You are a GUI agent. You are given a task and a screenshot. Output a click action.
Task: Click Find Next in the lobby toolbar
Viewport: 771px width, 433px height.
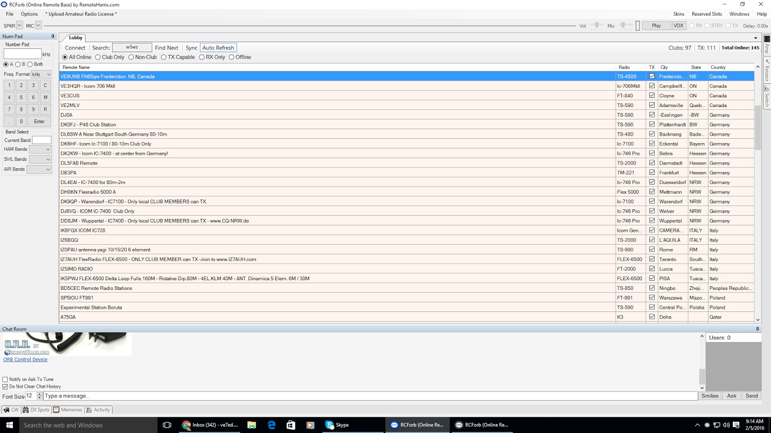click(166, 48)
